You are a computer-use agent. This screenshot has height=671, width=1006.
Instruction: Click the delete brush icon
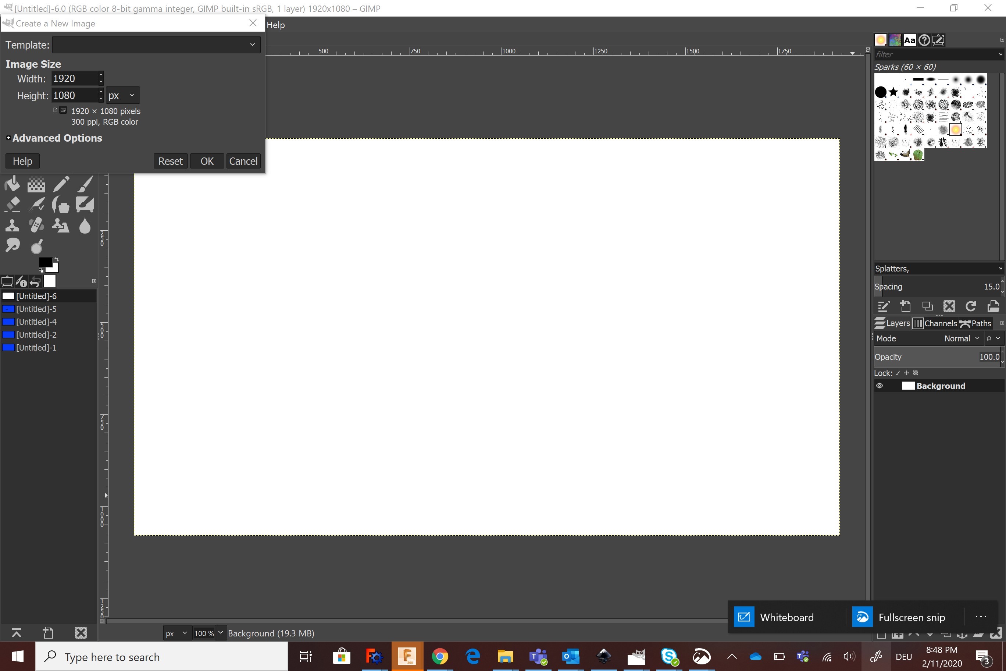coord(949,306)
